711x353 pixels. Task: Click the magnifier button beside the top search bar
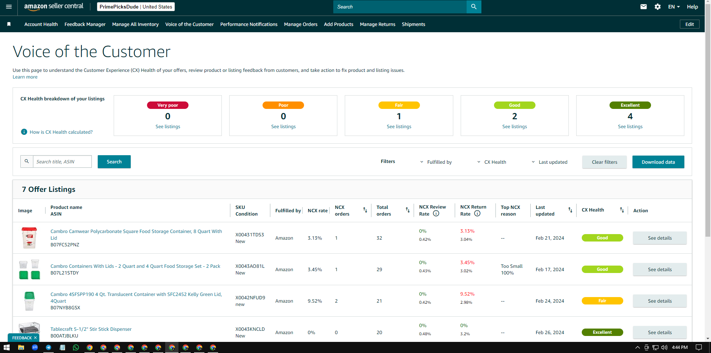pos(474,7)
